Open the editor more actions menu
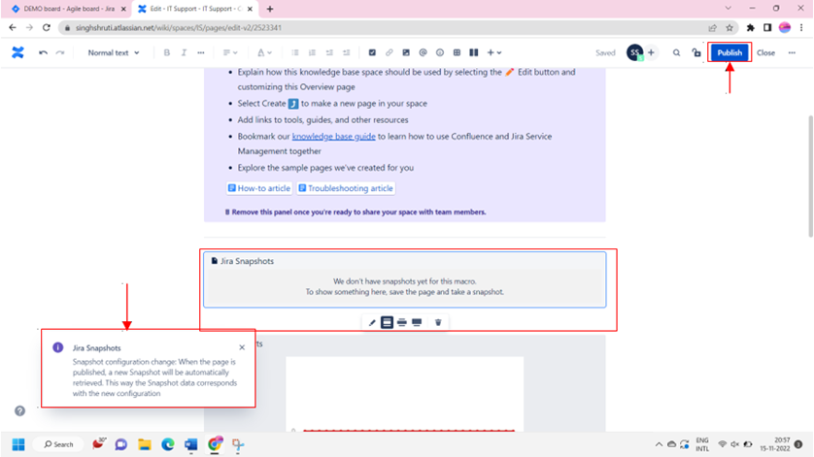Screen dimensions: 814x457 point(792,52)
